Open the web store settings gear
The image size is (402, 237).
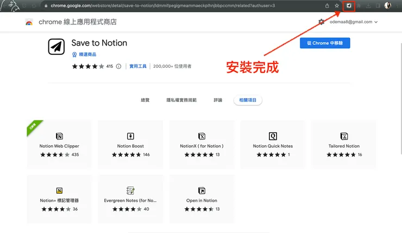point(321,22)
